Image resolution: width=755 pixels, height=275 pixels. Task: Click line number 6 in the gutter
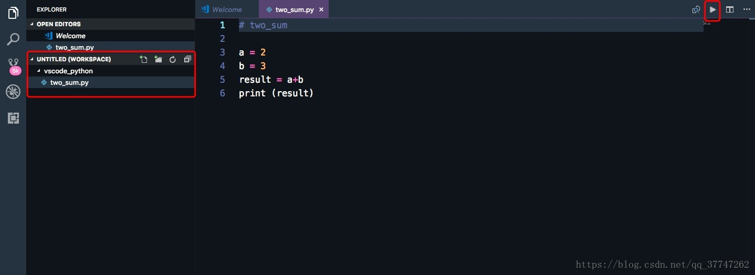tap(223, 93)
